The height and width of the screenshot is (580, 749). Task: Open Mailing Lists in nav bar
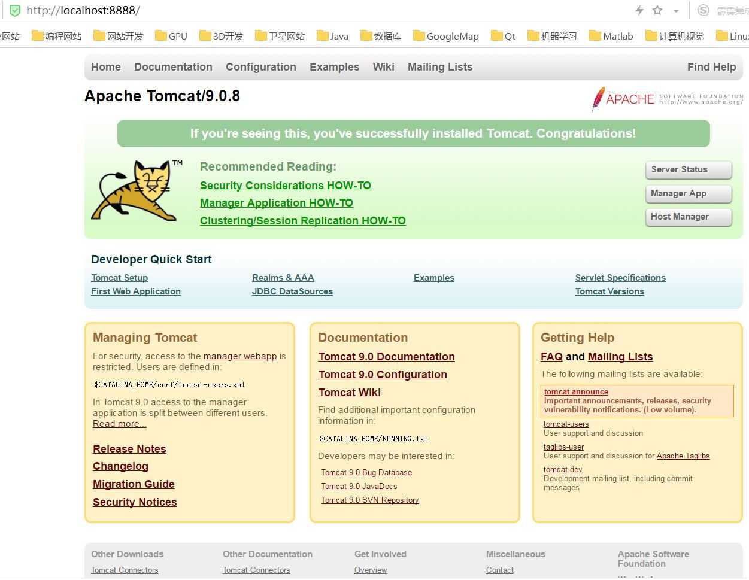pyautogui.click(x=440, y=67)
